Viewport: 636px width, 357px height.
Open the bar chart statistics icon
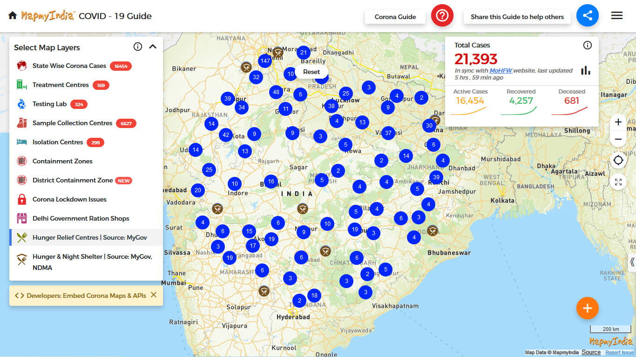coord(586,70)
